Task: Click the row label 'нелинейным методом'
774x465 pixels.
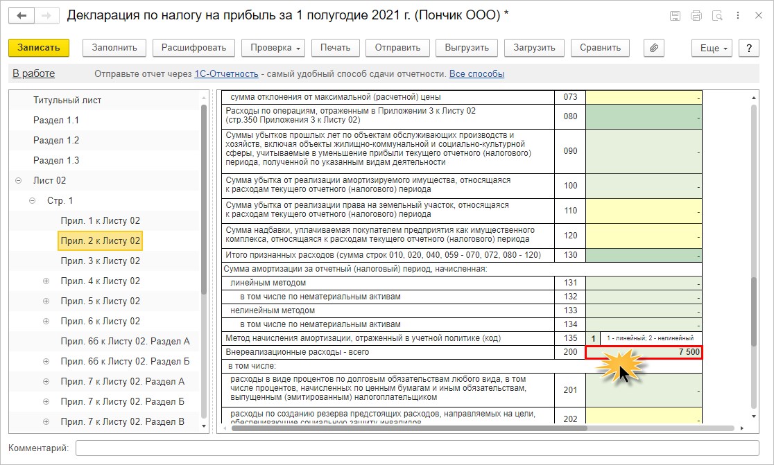Action: point(273,310)
